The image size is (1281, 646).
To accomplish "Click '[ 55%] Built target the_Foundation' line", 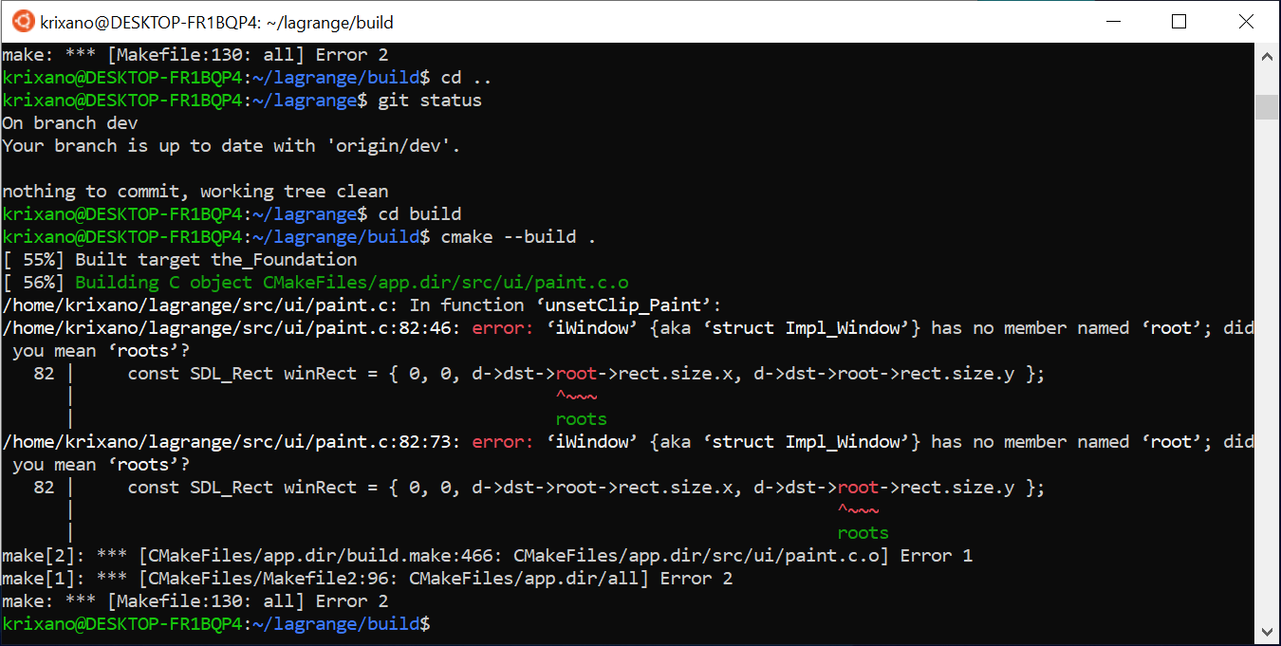I will click(179, 260).
